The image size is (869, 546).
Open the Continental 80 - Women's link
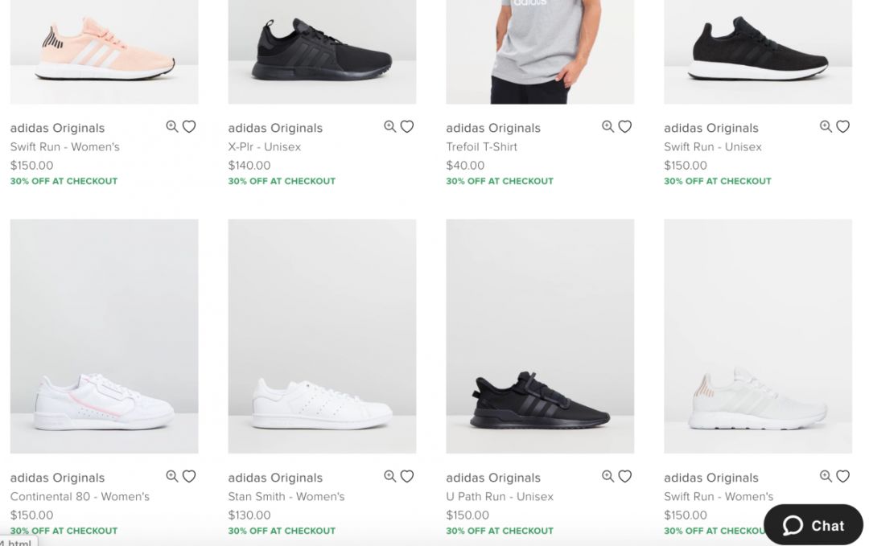click(80, 496)
